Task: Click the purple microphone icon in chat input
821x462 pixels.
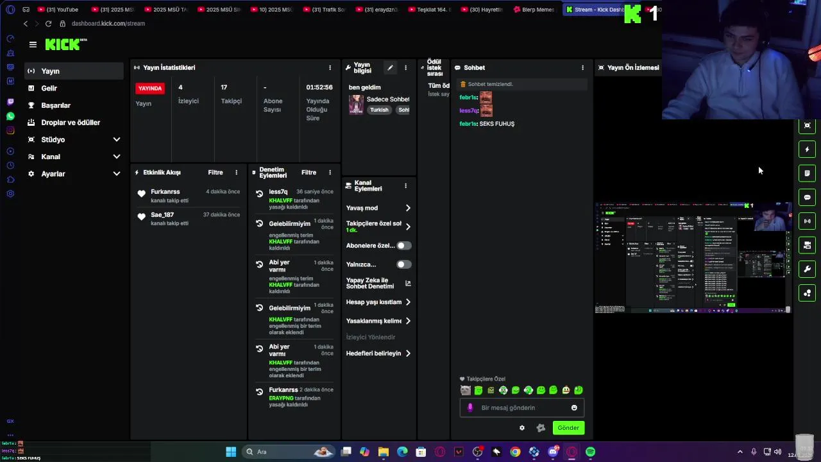Action: (x=470, y=408)
